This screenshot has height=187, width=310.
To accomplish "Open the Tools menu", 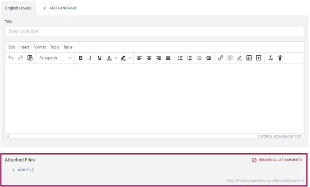I will (x=55, y=47).
